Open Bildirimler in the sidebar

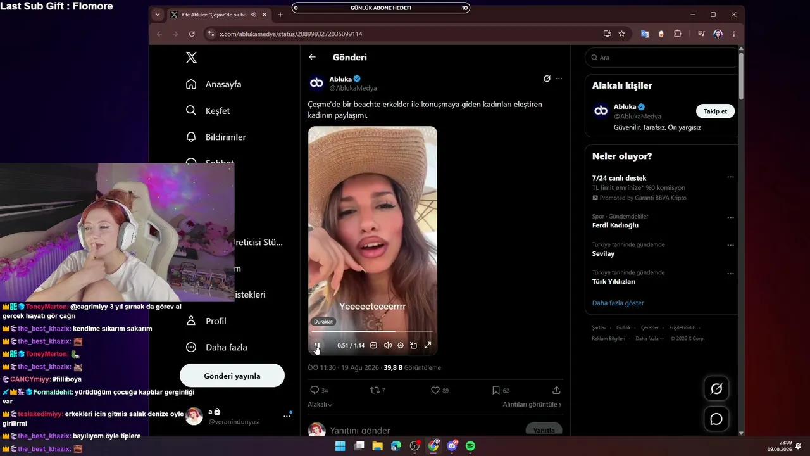click(216, 137)
